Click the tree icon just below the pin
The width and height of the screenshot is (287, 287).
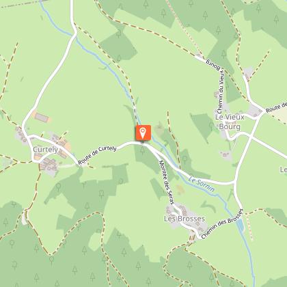click(143, 150)
